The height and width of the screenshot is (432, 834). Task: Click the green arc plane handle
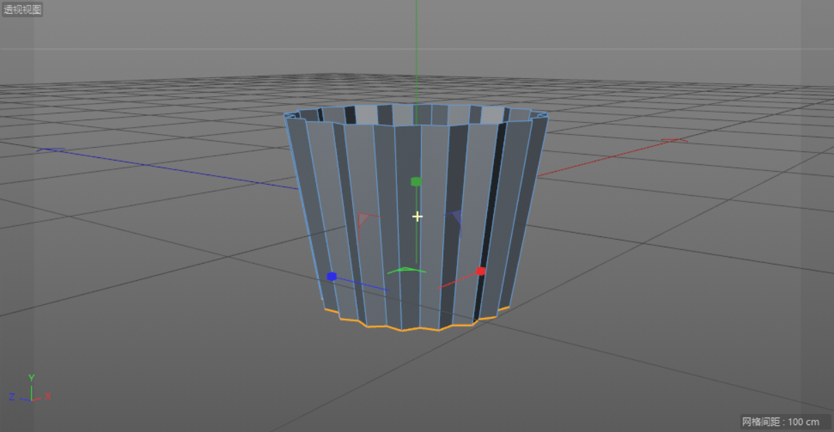406,270
